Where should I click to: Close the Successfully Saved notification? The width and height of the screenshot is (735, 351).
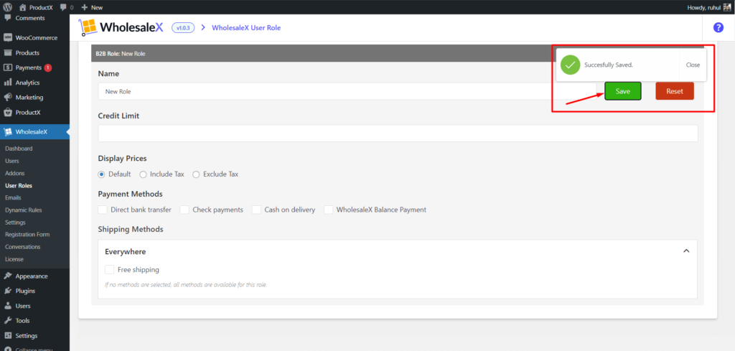pos(693,65)
